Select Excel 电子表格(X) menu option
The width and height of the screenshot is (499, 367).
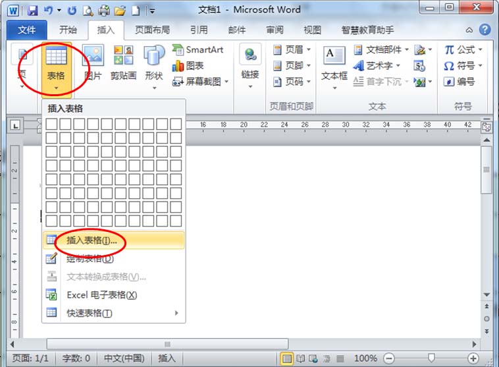(x=113, y=295)
